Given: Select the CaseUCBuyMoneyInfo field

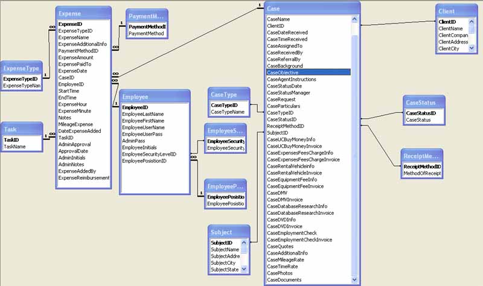Looking at the screenshot, I should pyautogui.click(x=291, y=139).
